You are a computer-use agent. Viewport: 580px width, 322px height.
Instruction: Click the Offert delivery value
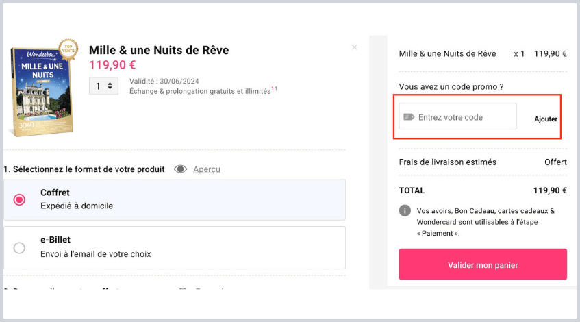click(555, 162)
